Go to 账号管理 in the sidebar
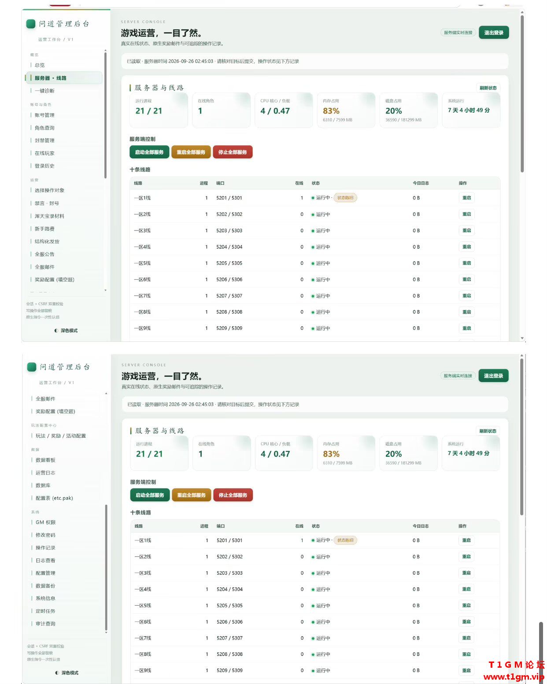 [44, 115]
